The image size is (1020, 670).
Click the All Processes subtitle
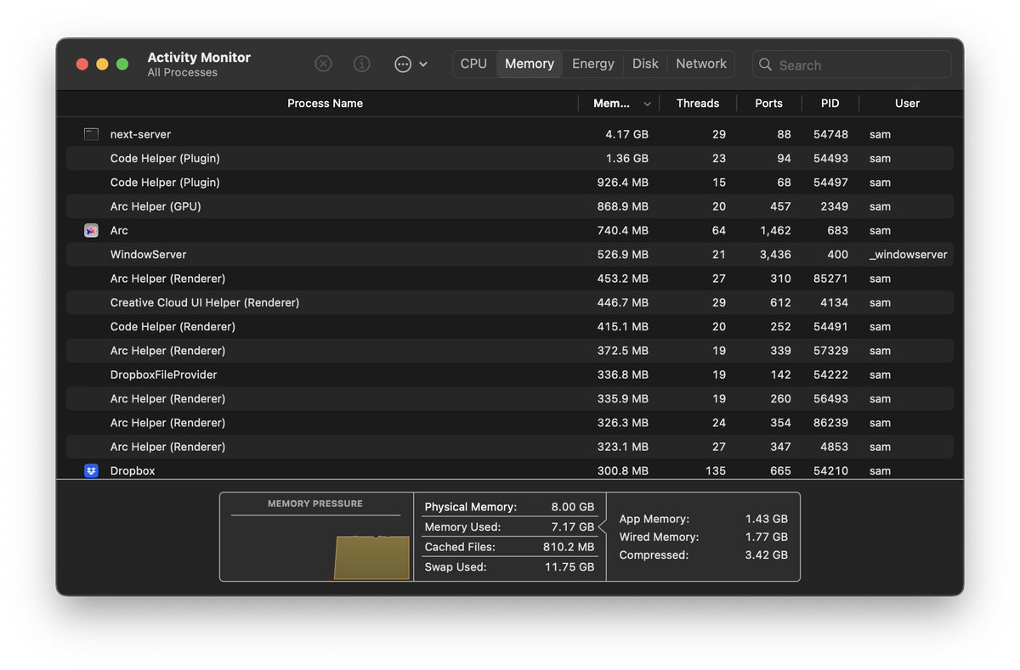(183, 73)
